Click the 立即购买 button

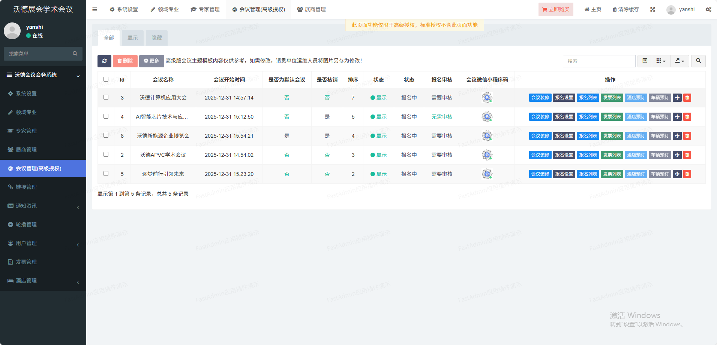(556, 9)
